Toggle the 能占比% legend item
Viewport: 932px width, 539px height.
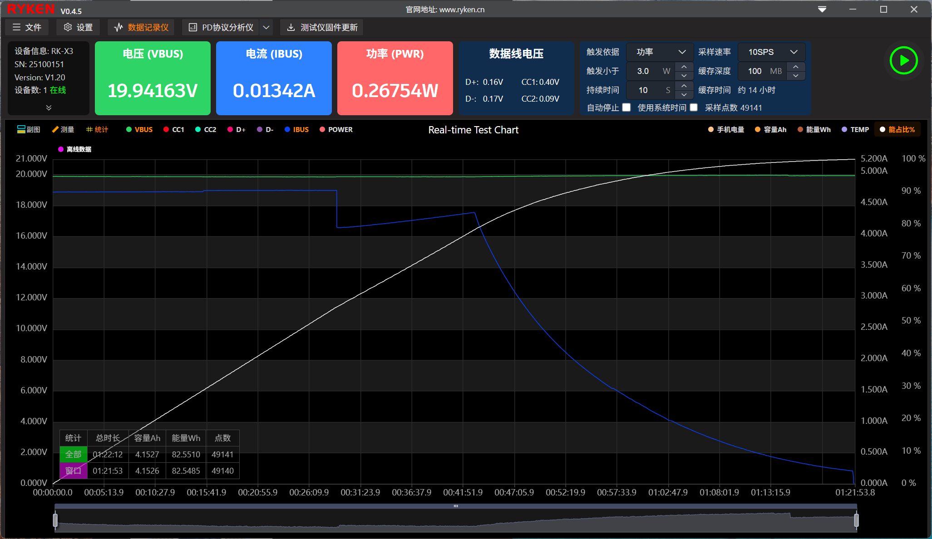[897, 129]
